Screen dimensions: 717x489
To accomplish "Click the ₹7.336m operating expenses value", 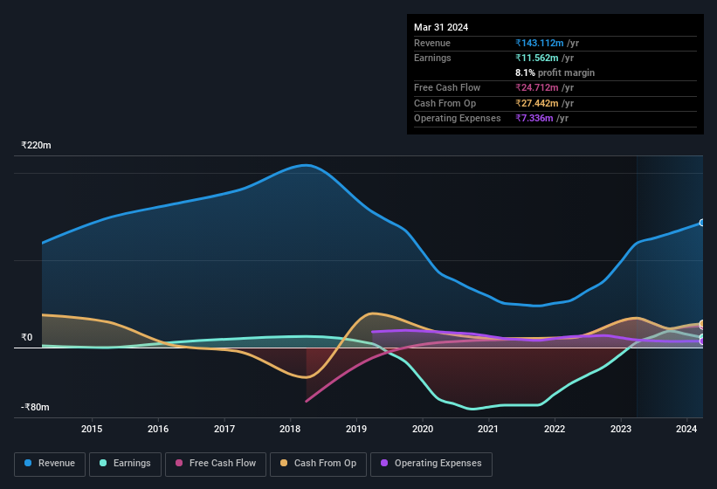I will 534,119.
